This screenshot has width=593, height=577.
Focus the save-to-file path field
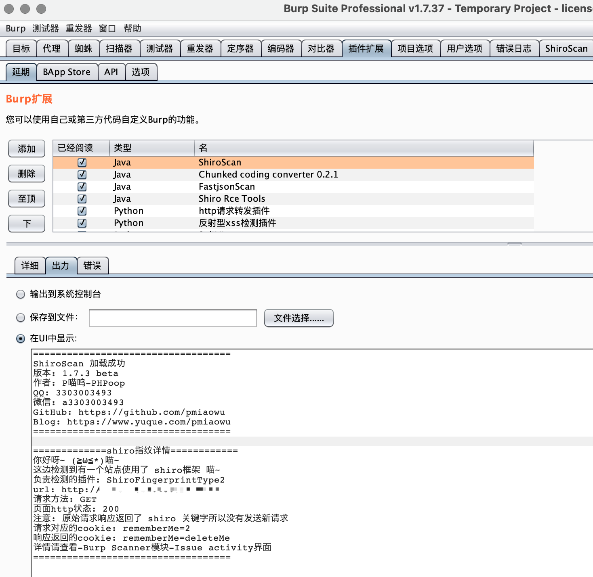click(173, 318)
